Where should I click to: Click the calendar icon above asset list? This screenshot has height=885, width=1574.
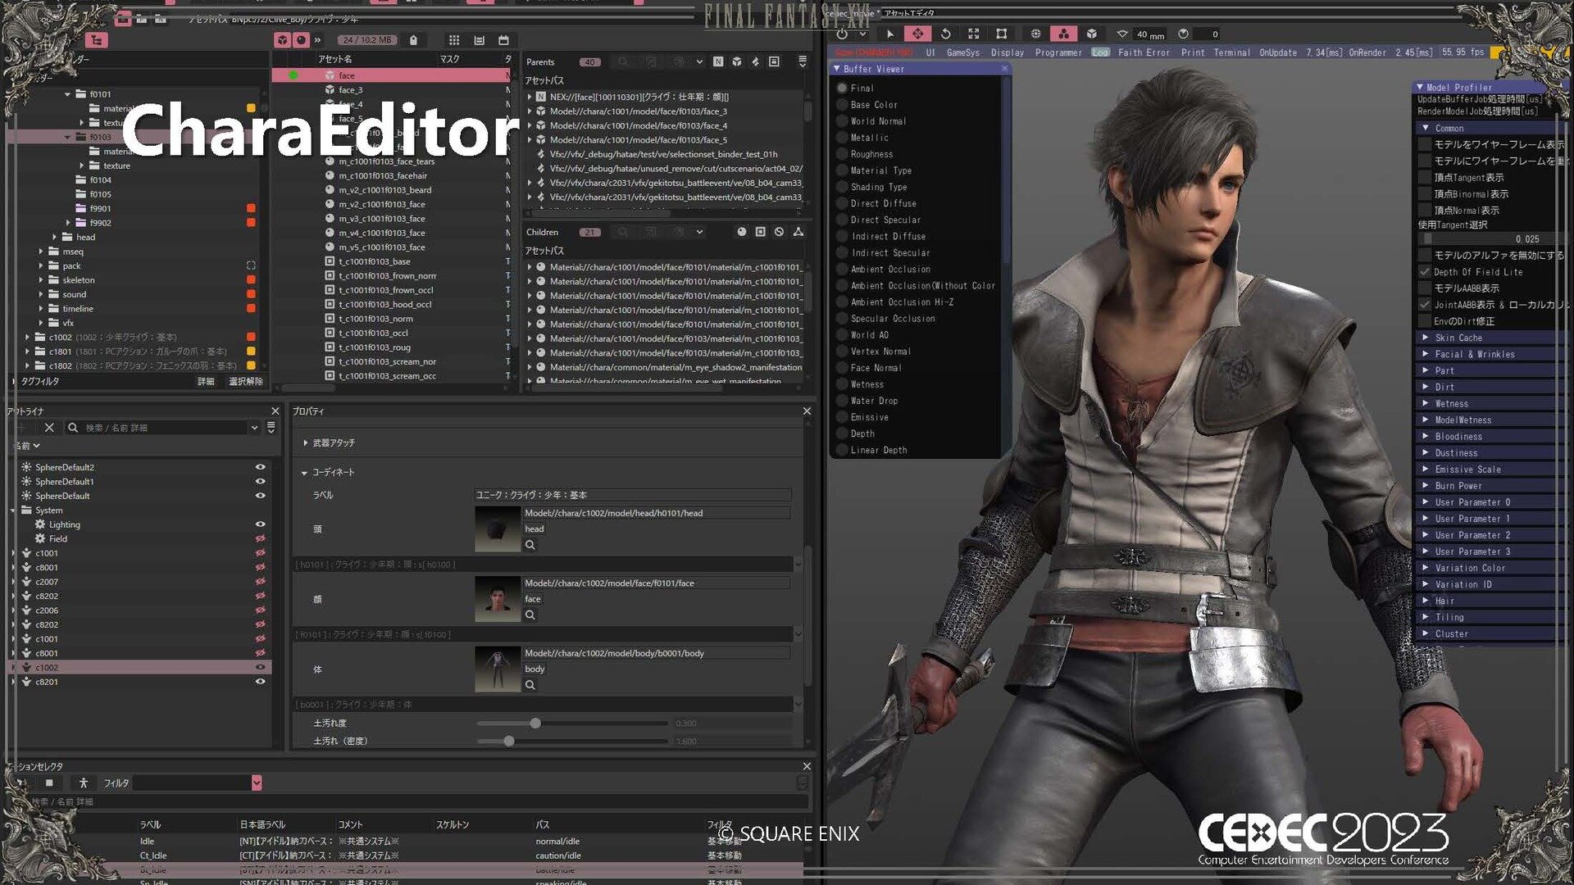tap(503, 39)
